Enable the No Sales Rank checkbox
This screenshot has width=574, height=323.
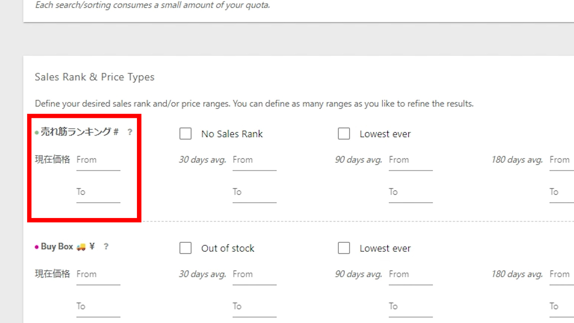click(x=185, y=134)
